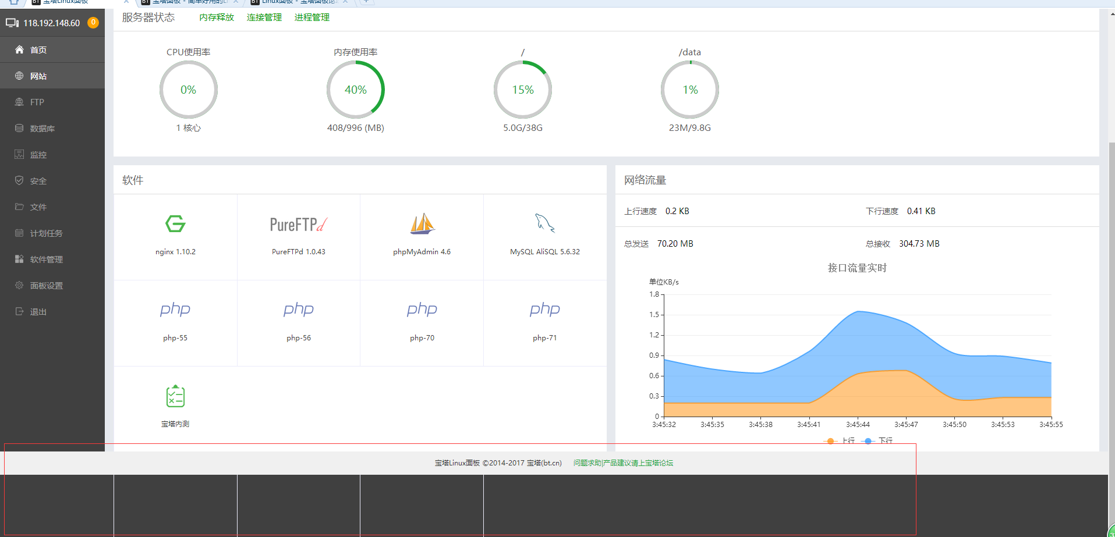Click the 接口流量实时 chart title
The height and width of the screenshot is (537, 1115).
tap(857, 268)
